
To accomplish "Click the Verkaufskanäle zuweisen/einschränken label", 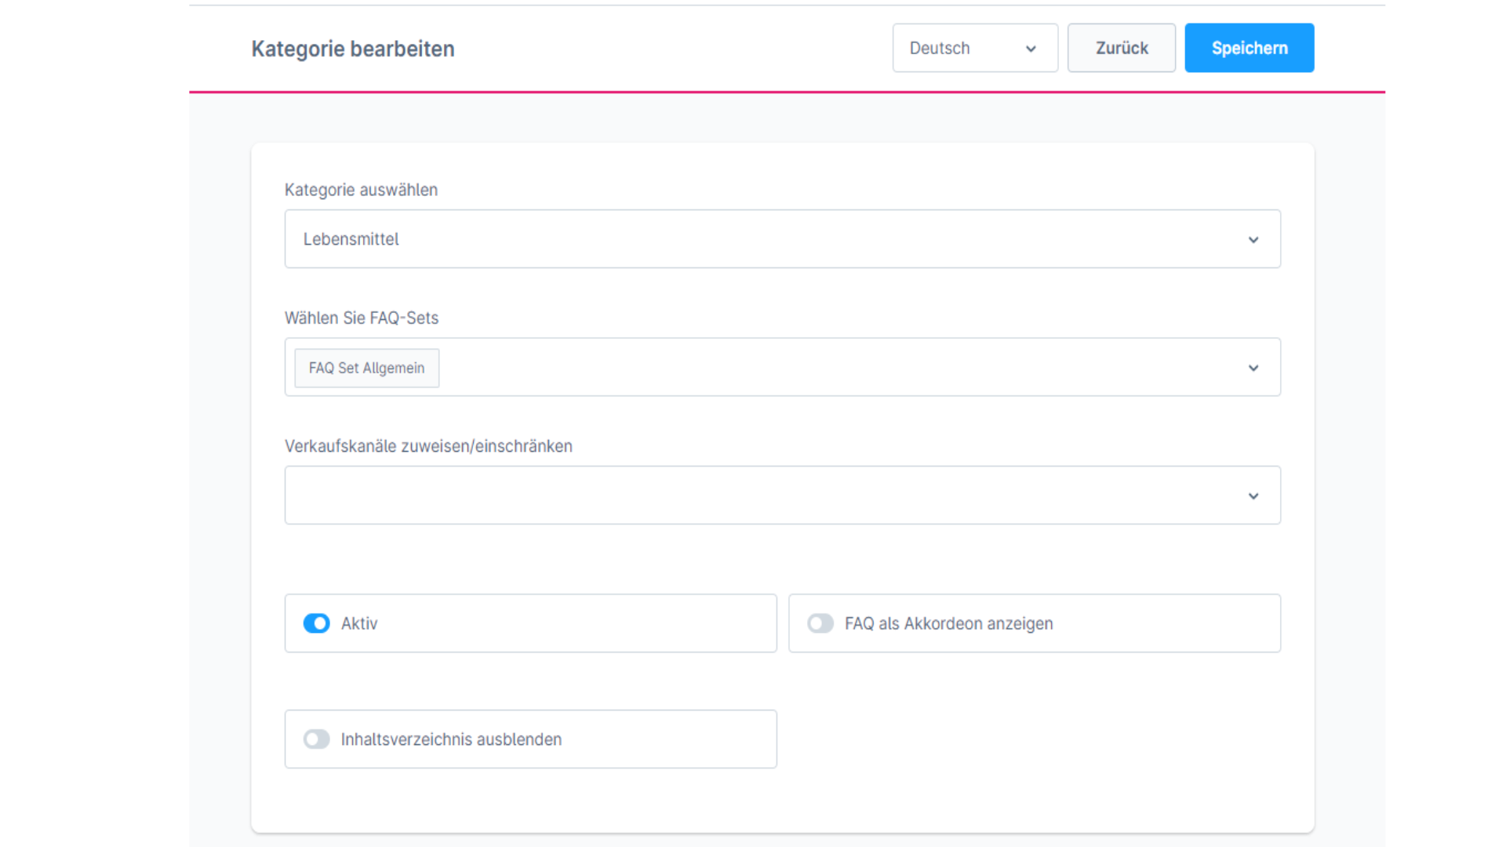I will 428,446.
